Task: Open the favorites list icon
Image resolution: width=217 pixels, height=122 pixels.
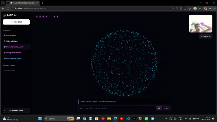Action: (190, 8)
